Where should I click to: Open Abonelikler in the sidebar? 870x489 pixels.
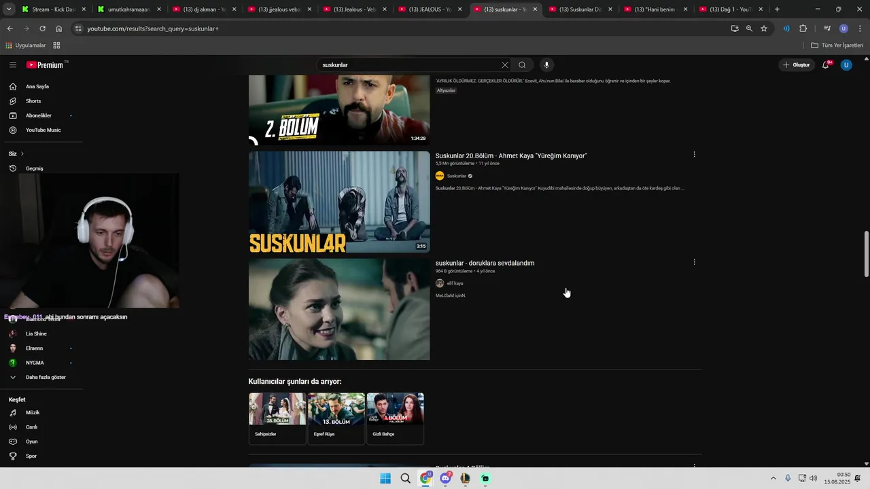click(x=40, y=115)
